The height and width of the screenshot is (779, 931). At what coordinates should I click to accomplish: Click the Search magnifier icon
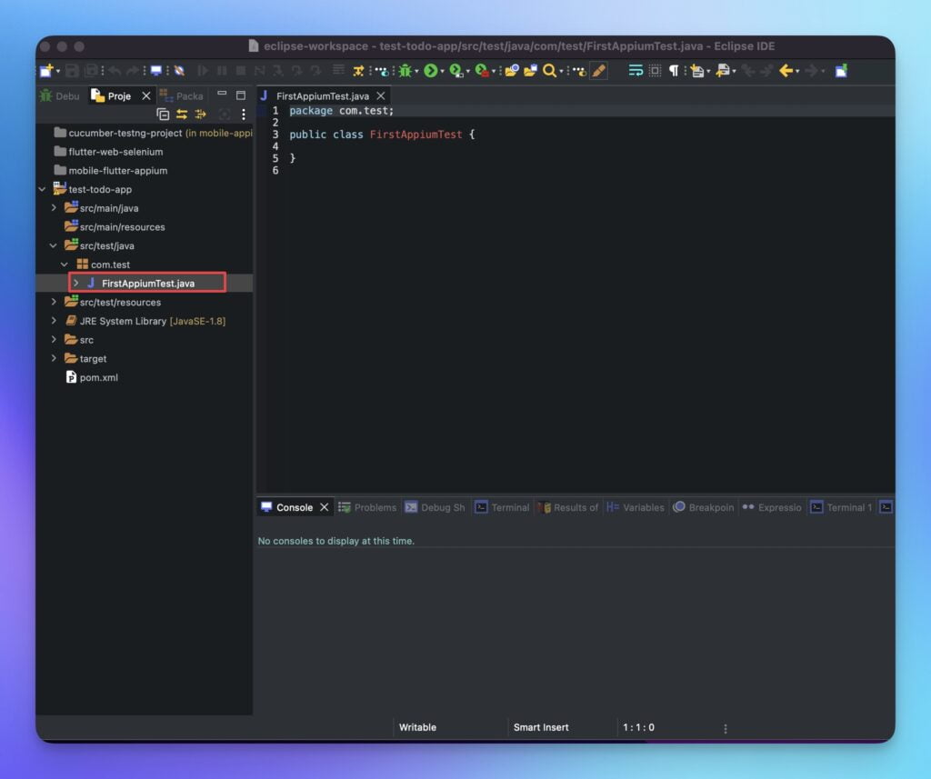tap(550, 71)
